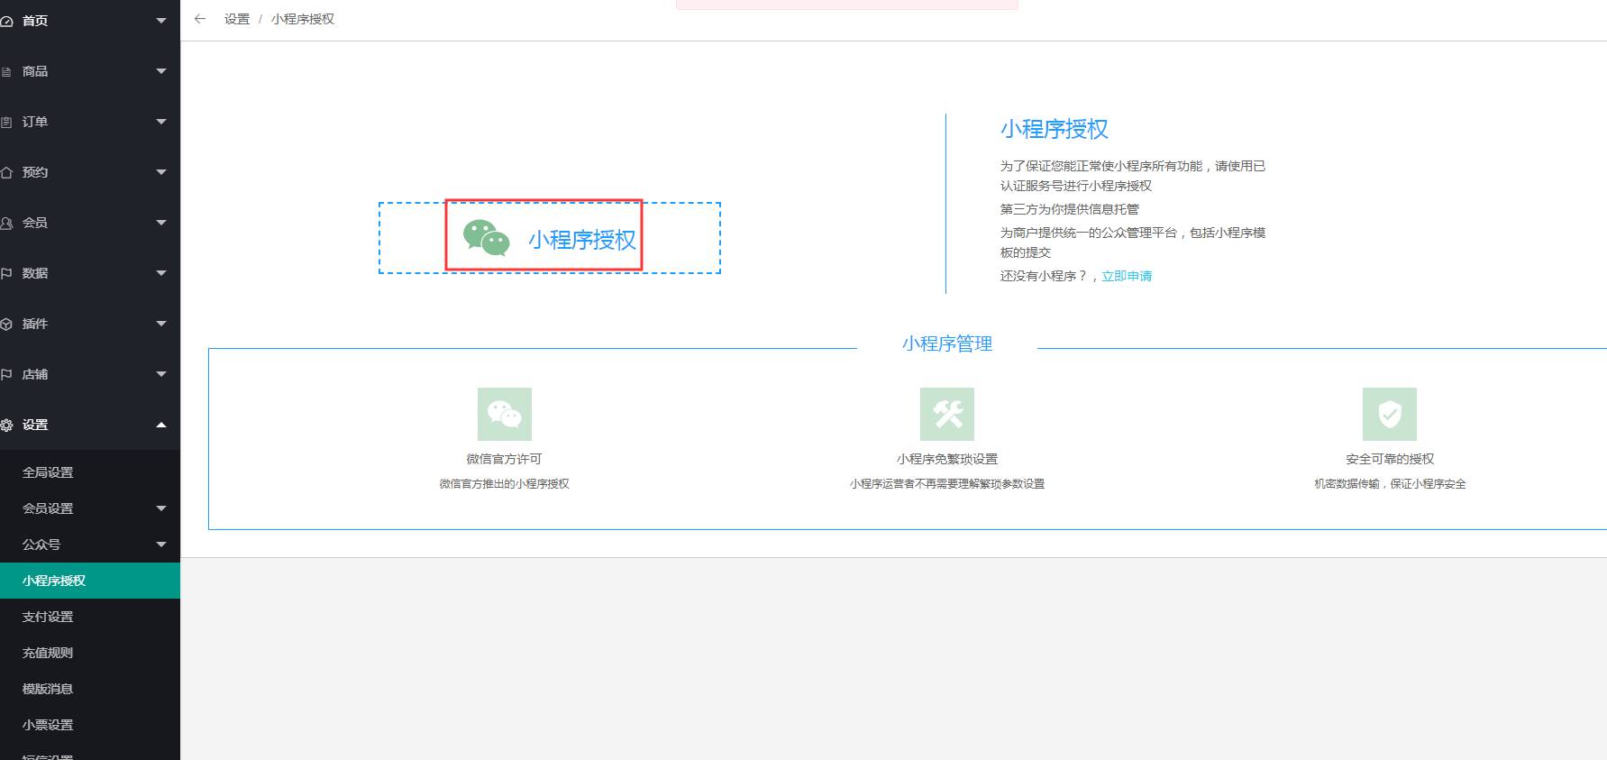This screenshot has height=760, width=1607.
Task: Expand the 数据 menu arrow
Action: pyautogui.click(x=161, y=273)
